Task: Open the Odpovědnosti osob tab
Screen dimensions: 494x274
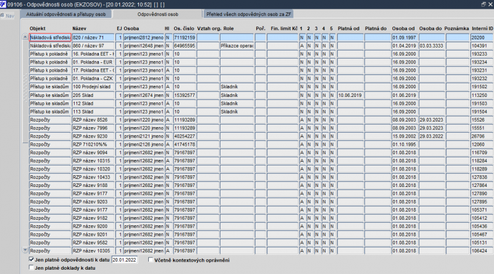Action: point(157,14)
